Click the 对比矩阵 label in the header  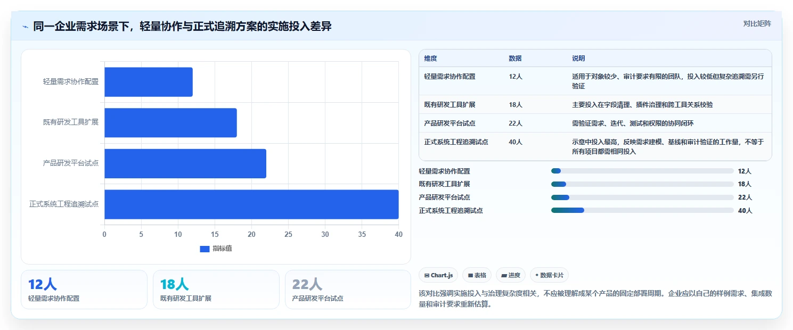coord(757,23)
